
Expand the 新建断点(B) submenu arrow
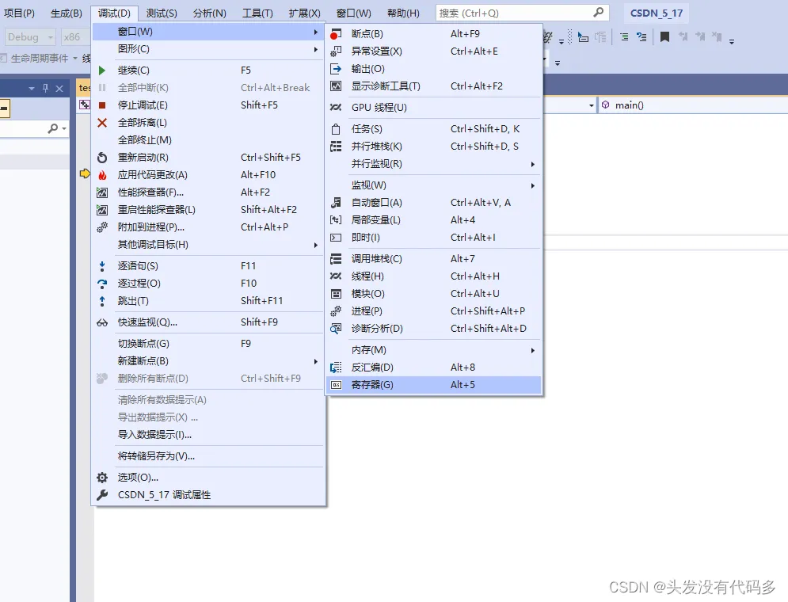[x=316, y=361]
